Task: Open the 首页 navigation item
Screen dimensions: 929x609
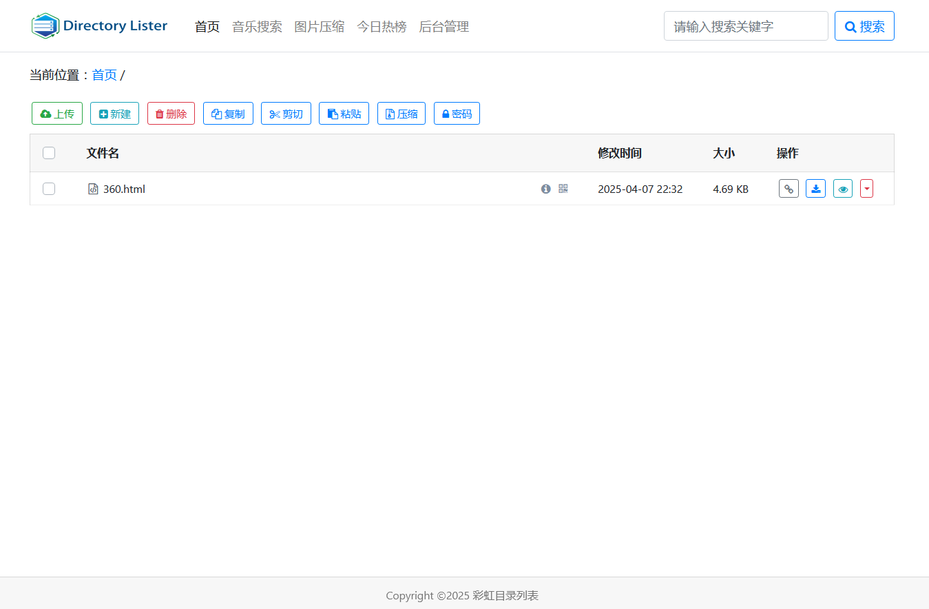Action: coord(207,27)
